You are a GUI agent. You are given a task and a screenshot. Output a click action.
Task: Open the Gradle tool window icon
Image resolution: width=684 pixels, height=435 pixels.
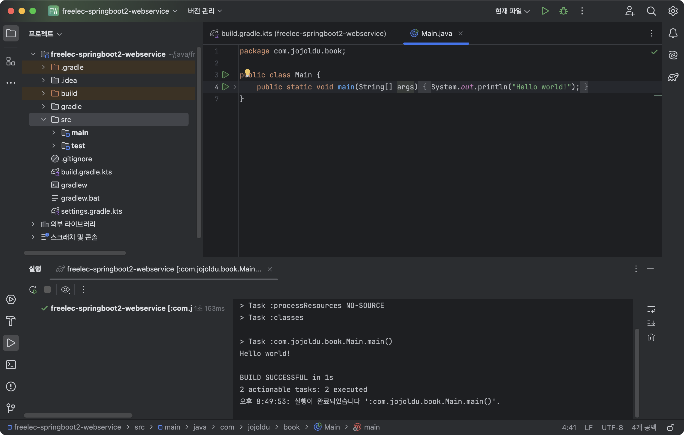pos(673,77)
